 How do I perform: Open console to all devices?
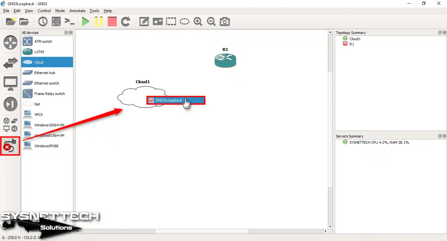click(x=69, y=22)
